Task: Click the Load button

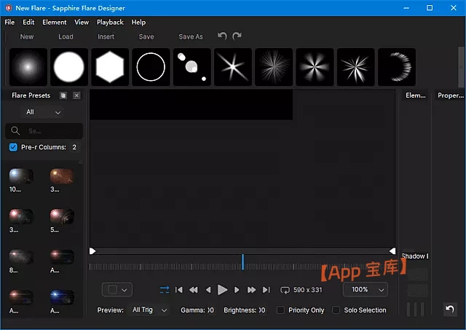Action: coord(66,36)
